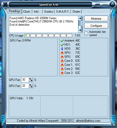Screen dimensions: 117x128
Task: Click the 'Found Intel(R) Core(TM) i7-2960XM' log line
Action: (41, 21)
